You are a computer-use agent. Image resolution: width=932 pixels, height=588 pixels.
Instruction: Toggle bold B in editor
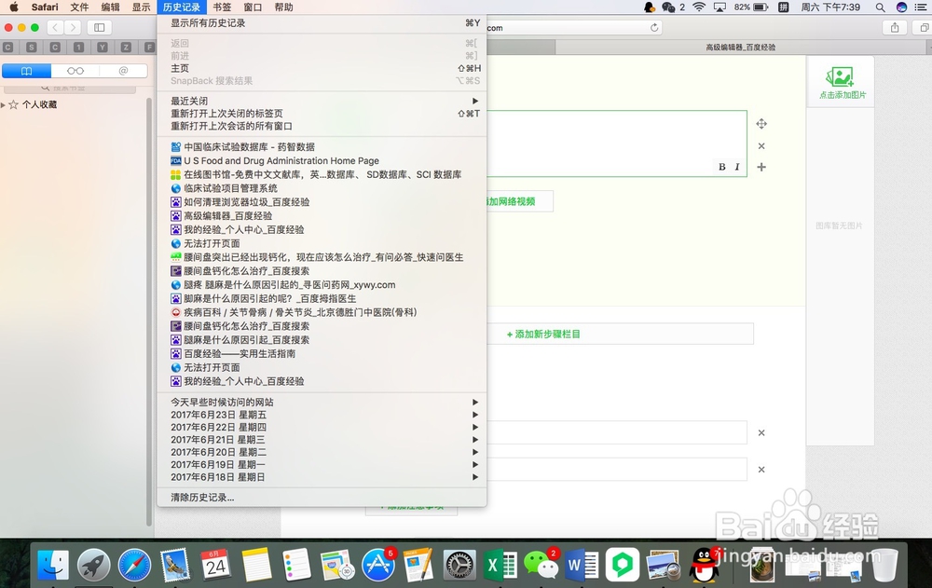tap(721, 167)
